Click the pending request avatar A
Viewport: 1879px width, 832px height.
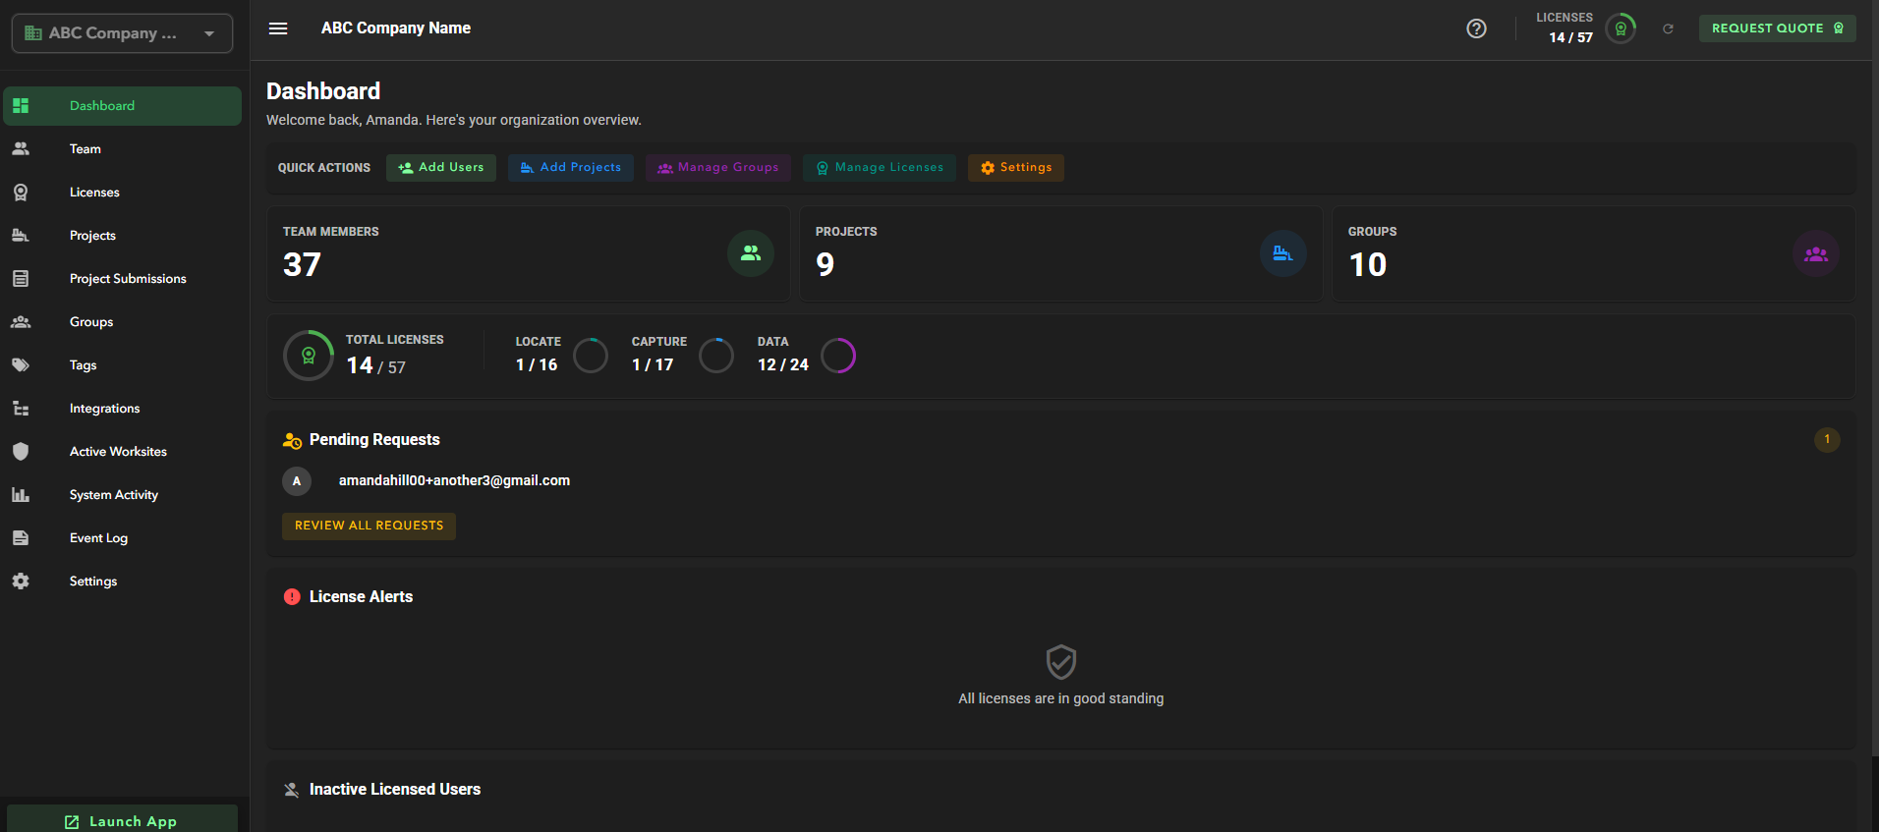[x=297, y=481]
